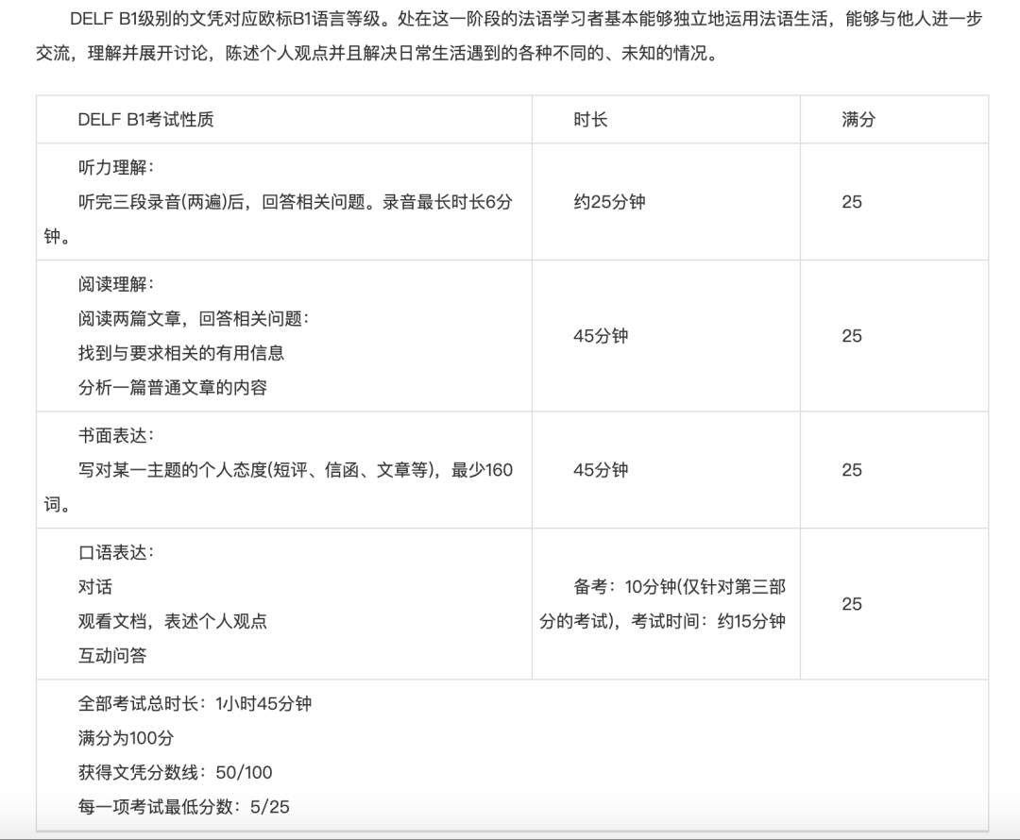
Task: Click the "互动问答" line
Action: pos(111,657)
